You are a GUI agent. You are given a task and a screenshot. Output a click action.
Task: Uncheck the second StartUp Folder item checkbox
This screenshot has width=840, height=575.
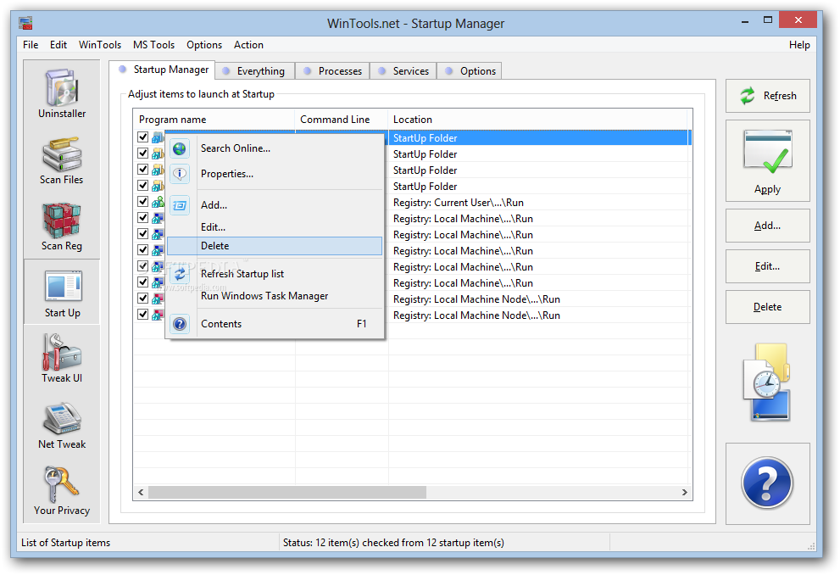[x=142, y=154]
